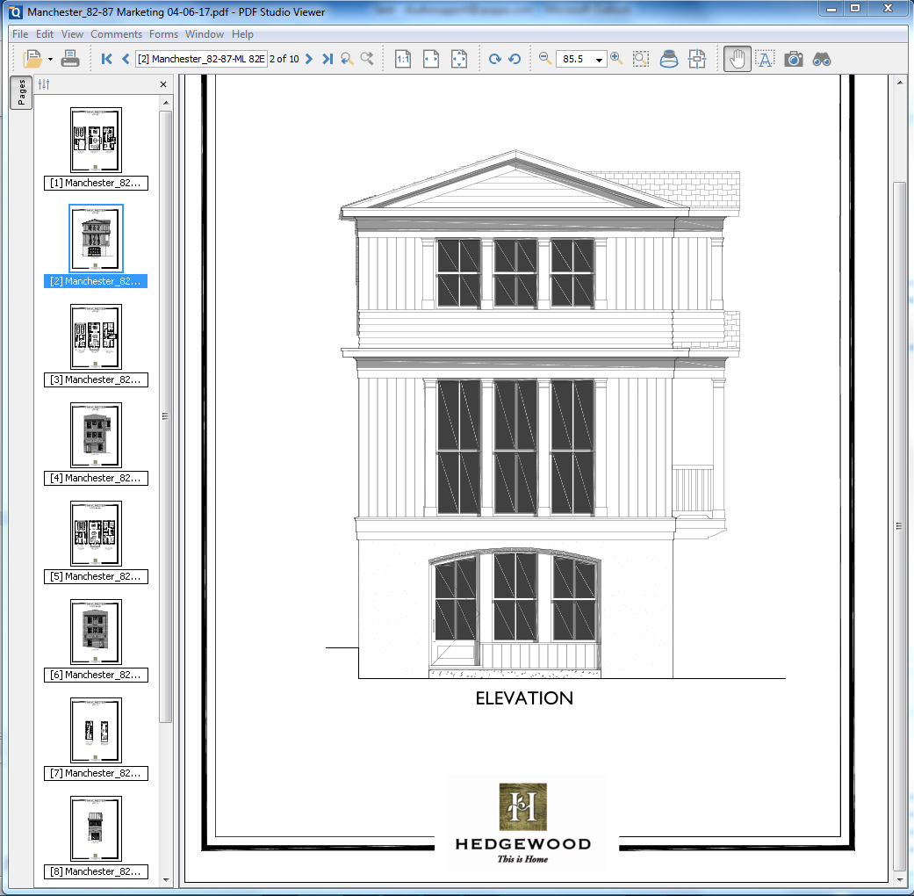The image size is (914, 896).
Task: Expand thumbnail sizing options in Pages panel
Action: pyautogui.click(x=41, y=83)
